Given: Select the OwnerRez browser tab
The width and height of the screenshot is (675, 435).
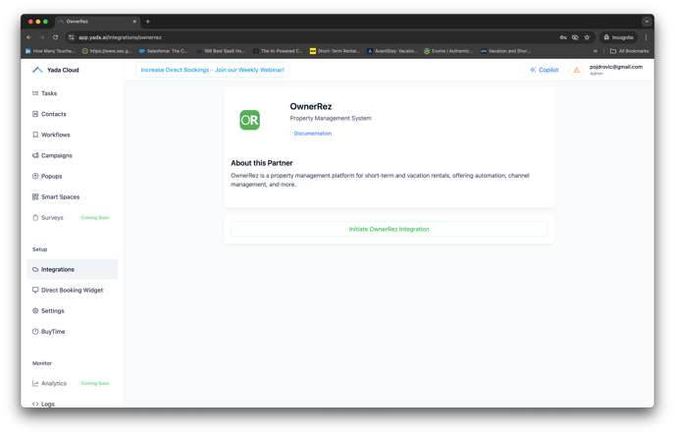Looking at the screenshot, I should (97, 22).
